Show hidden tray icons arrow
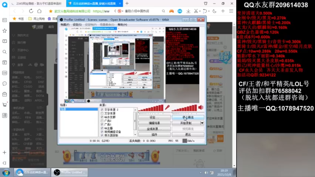The width and height of the screenshot is (315, 177). [200, 173]
